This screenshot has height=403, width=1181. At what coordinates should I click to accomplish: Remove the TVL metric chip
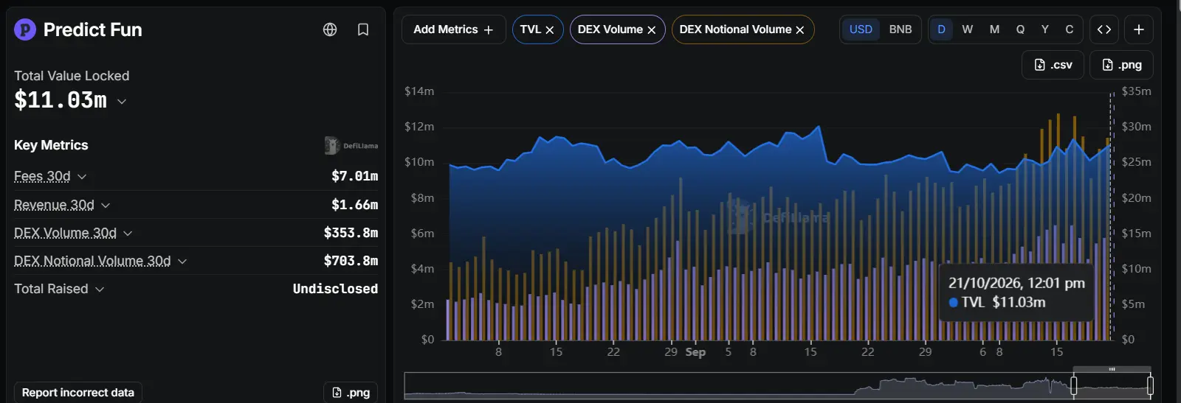550,30
